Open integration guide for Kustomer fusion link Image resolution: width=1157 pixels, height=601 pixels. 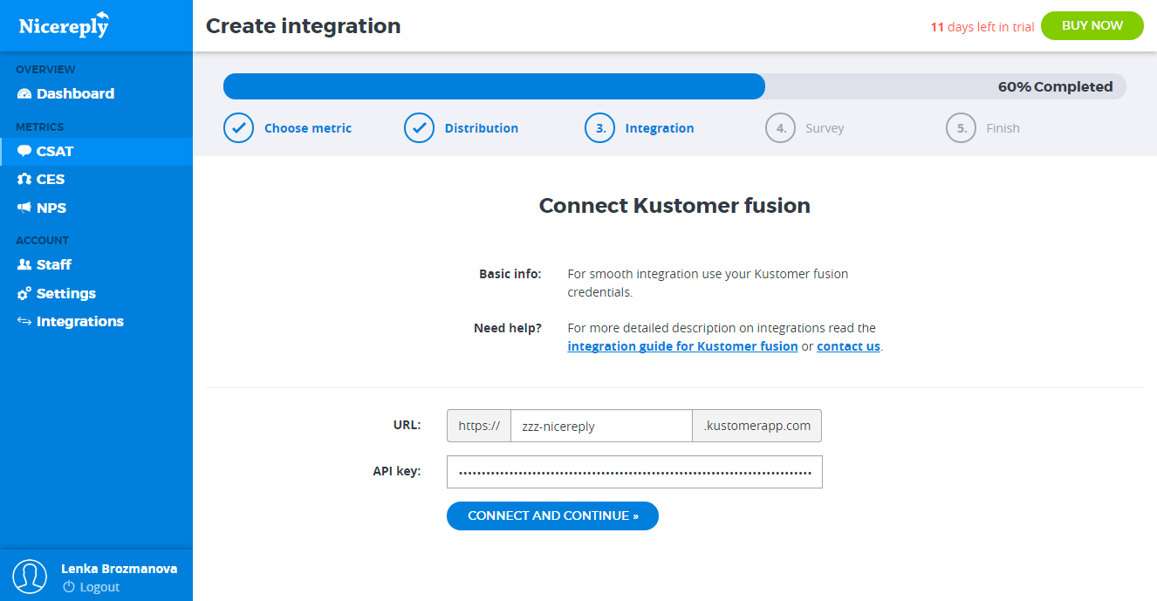point(682,346)
